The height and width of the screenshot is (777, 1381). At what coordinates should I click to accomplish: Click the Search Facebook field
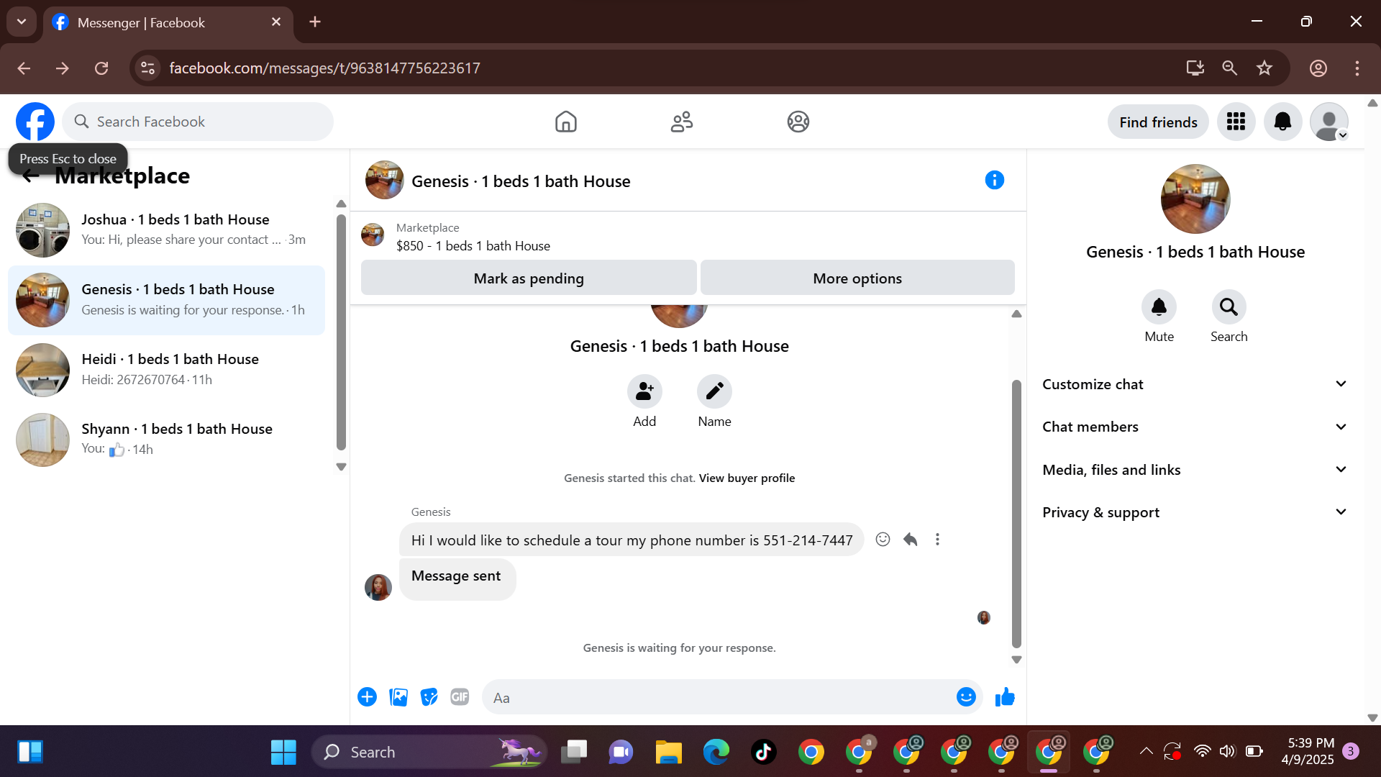point(198,122)
